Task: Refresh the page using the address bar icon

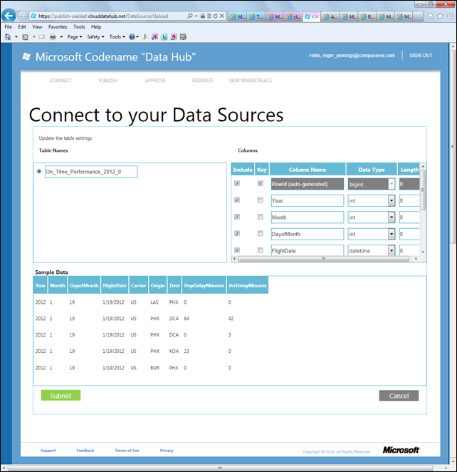Action: (215, 16)
